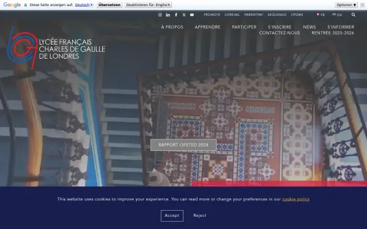
Task: Open the RENTRÉE 2025-2026 menu item
Action: [333, 33]
